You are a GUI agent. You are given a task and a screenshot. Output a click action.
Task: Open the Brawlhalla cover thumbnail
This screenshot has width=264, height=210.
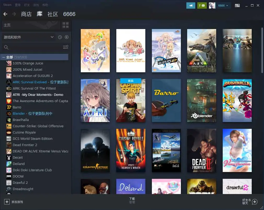237,101
